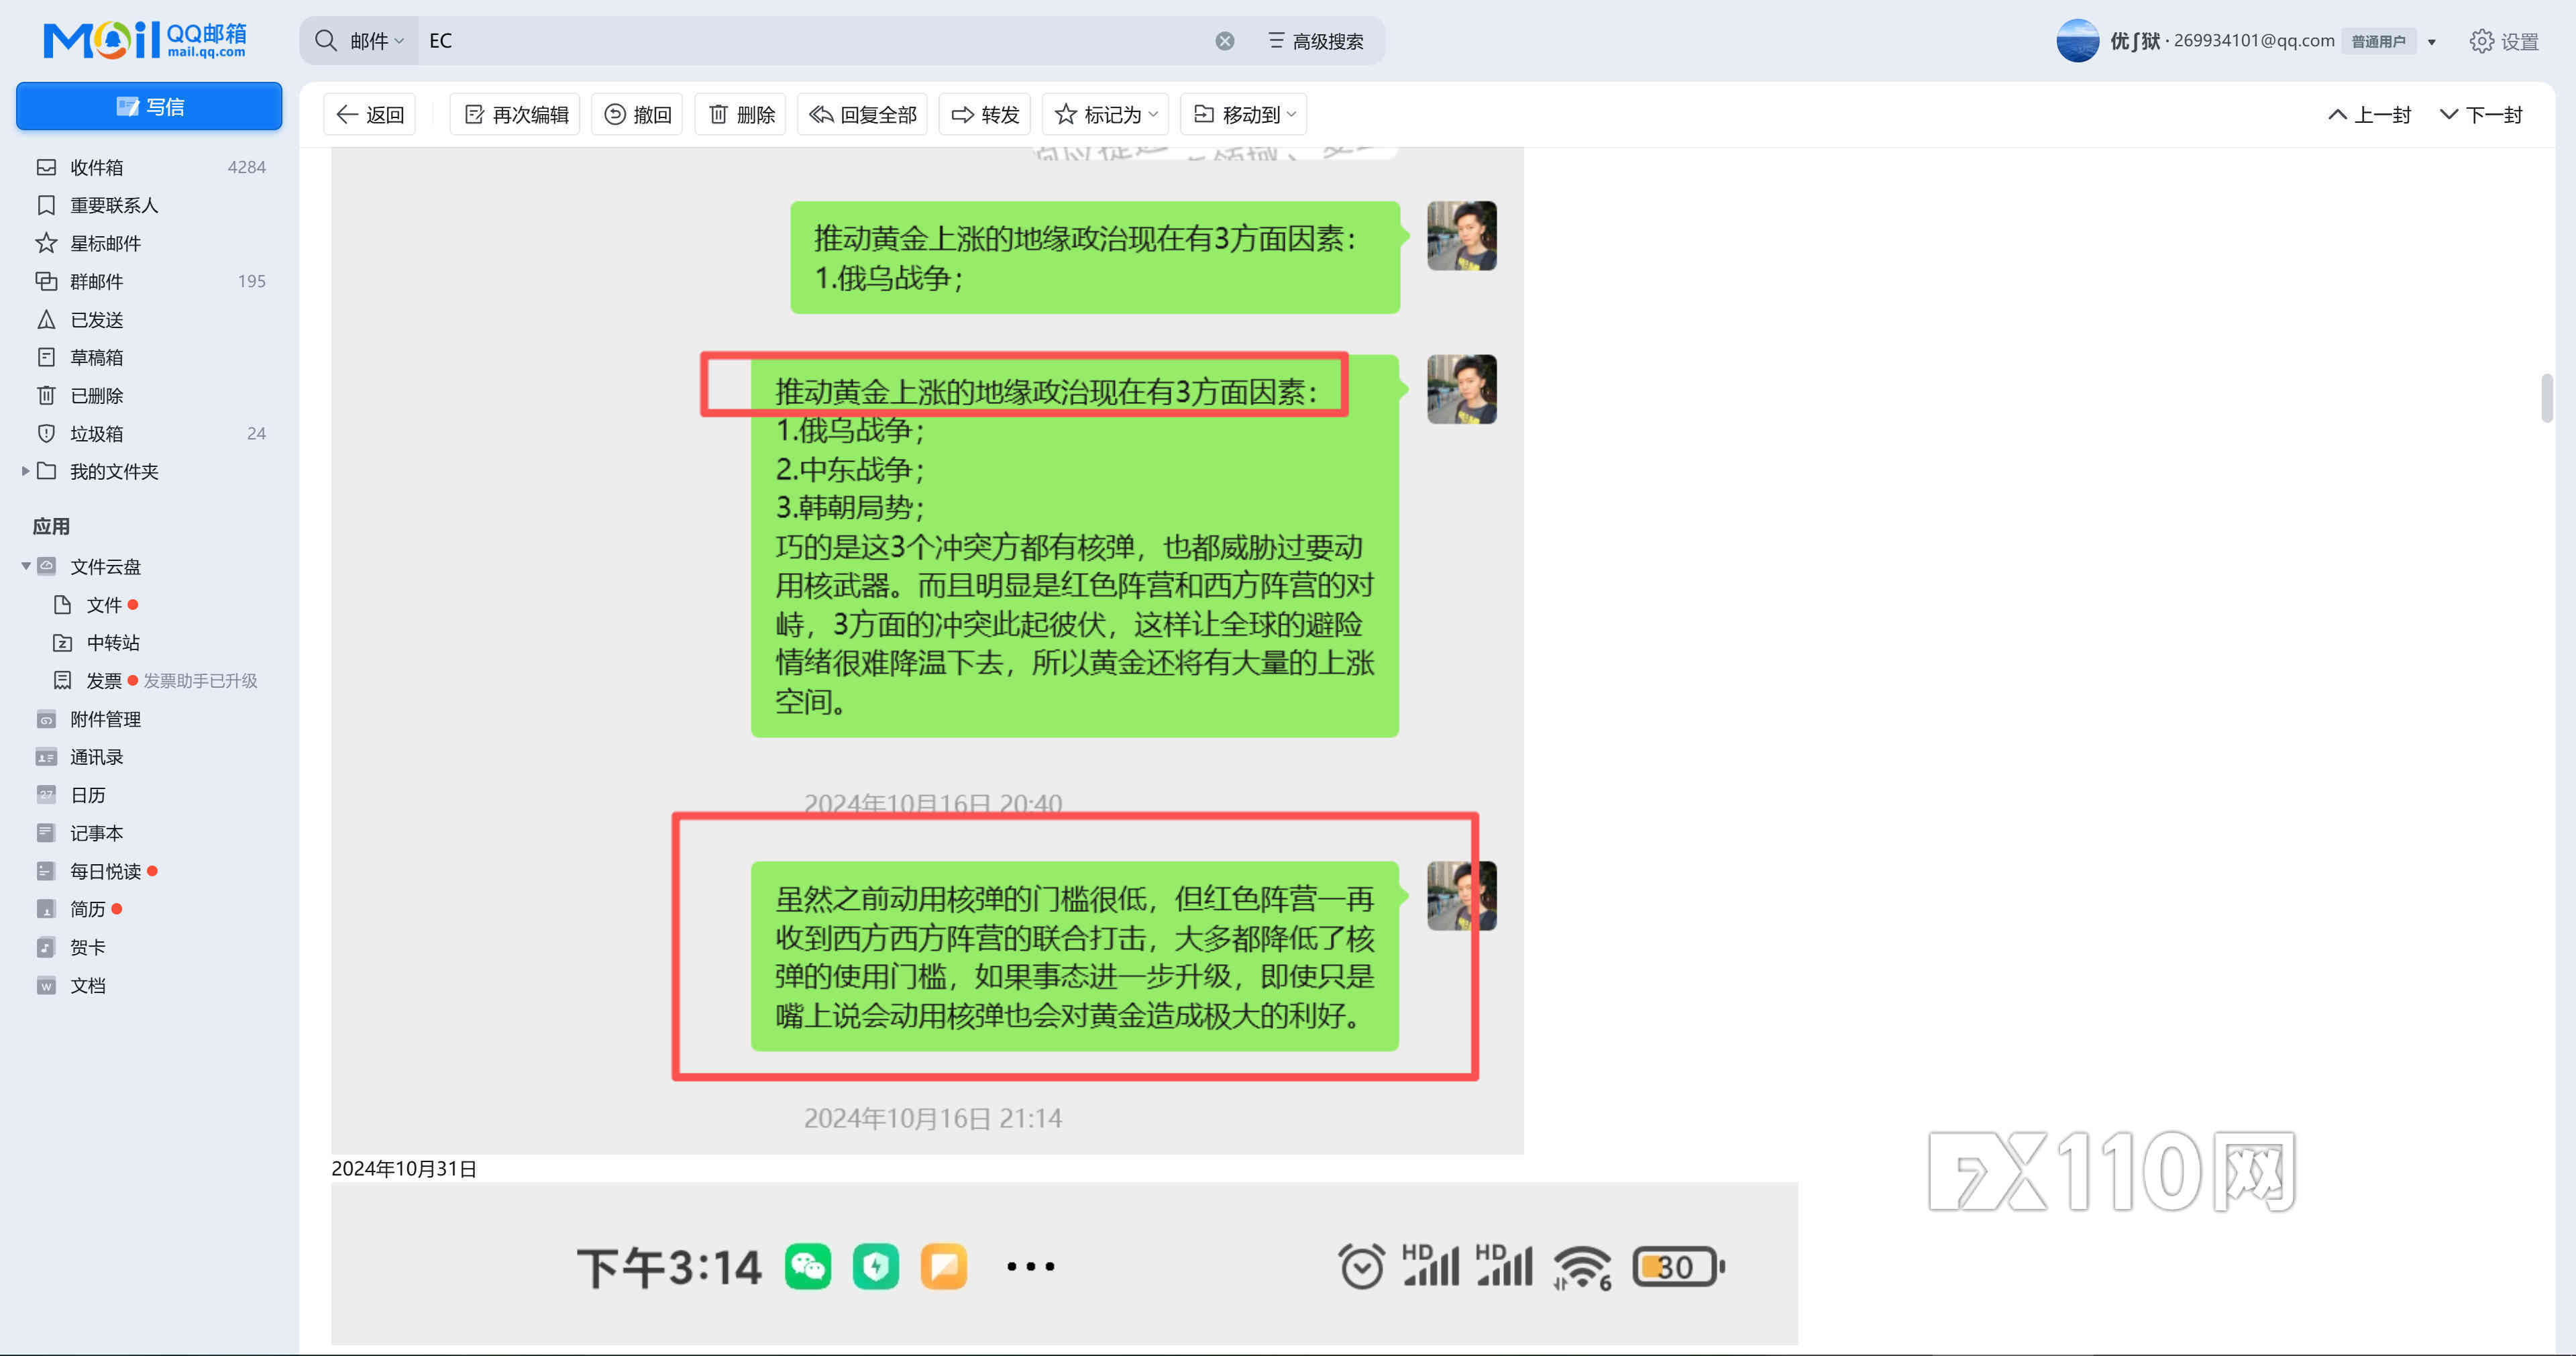Open the 已发送 sent folder
Screen dimensions: 2576x1356
150,319
